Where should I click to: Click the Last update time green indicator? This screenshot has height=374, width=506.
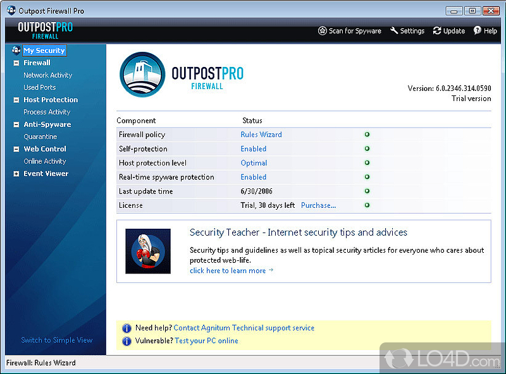click(367, 191)
